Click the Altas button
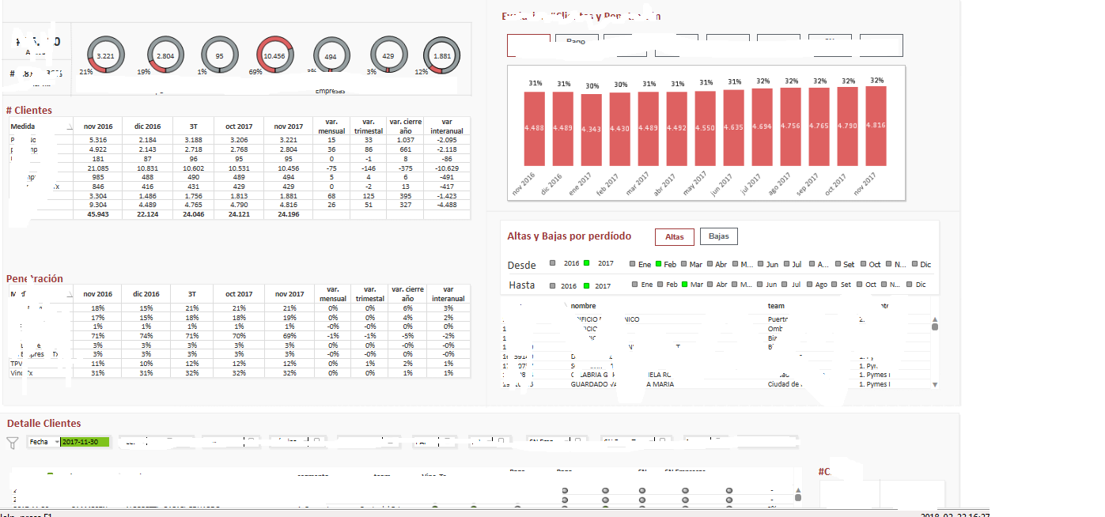 [674, 236]
